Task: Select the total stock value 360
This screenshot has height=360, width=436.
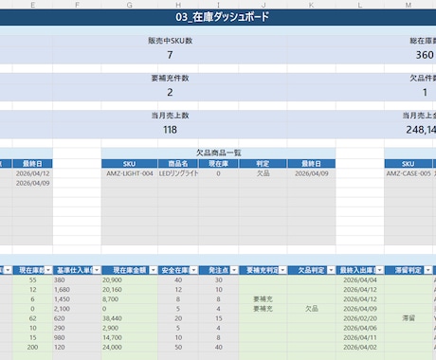Action: [x=425, y=55]
